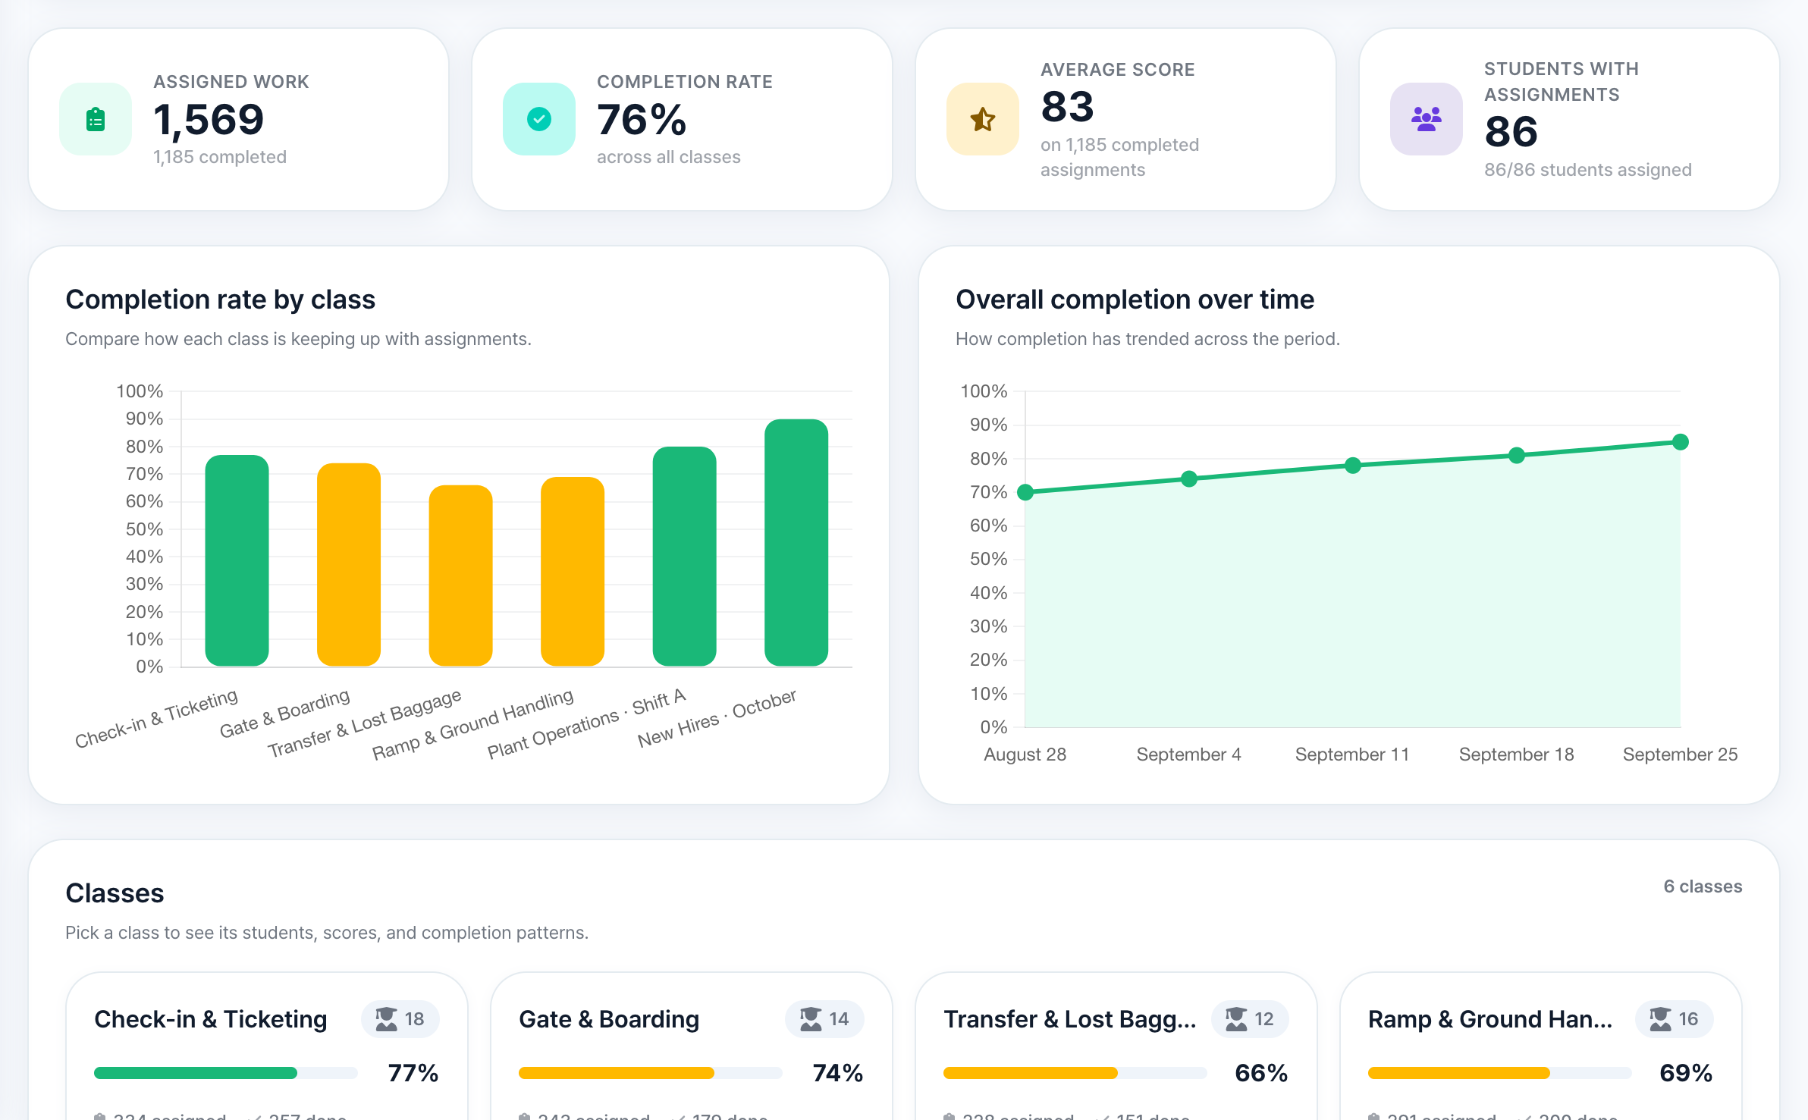Click the '76%' completion rate value
The image size is (1808, 1120).
pyautogui.click(x=642, y=120)
